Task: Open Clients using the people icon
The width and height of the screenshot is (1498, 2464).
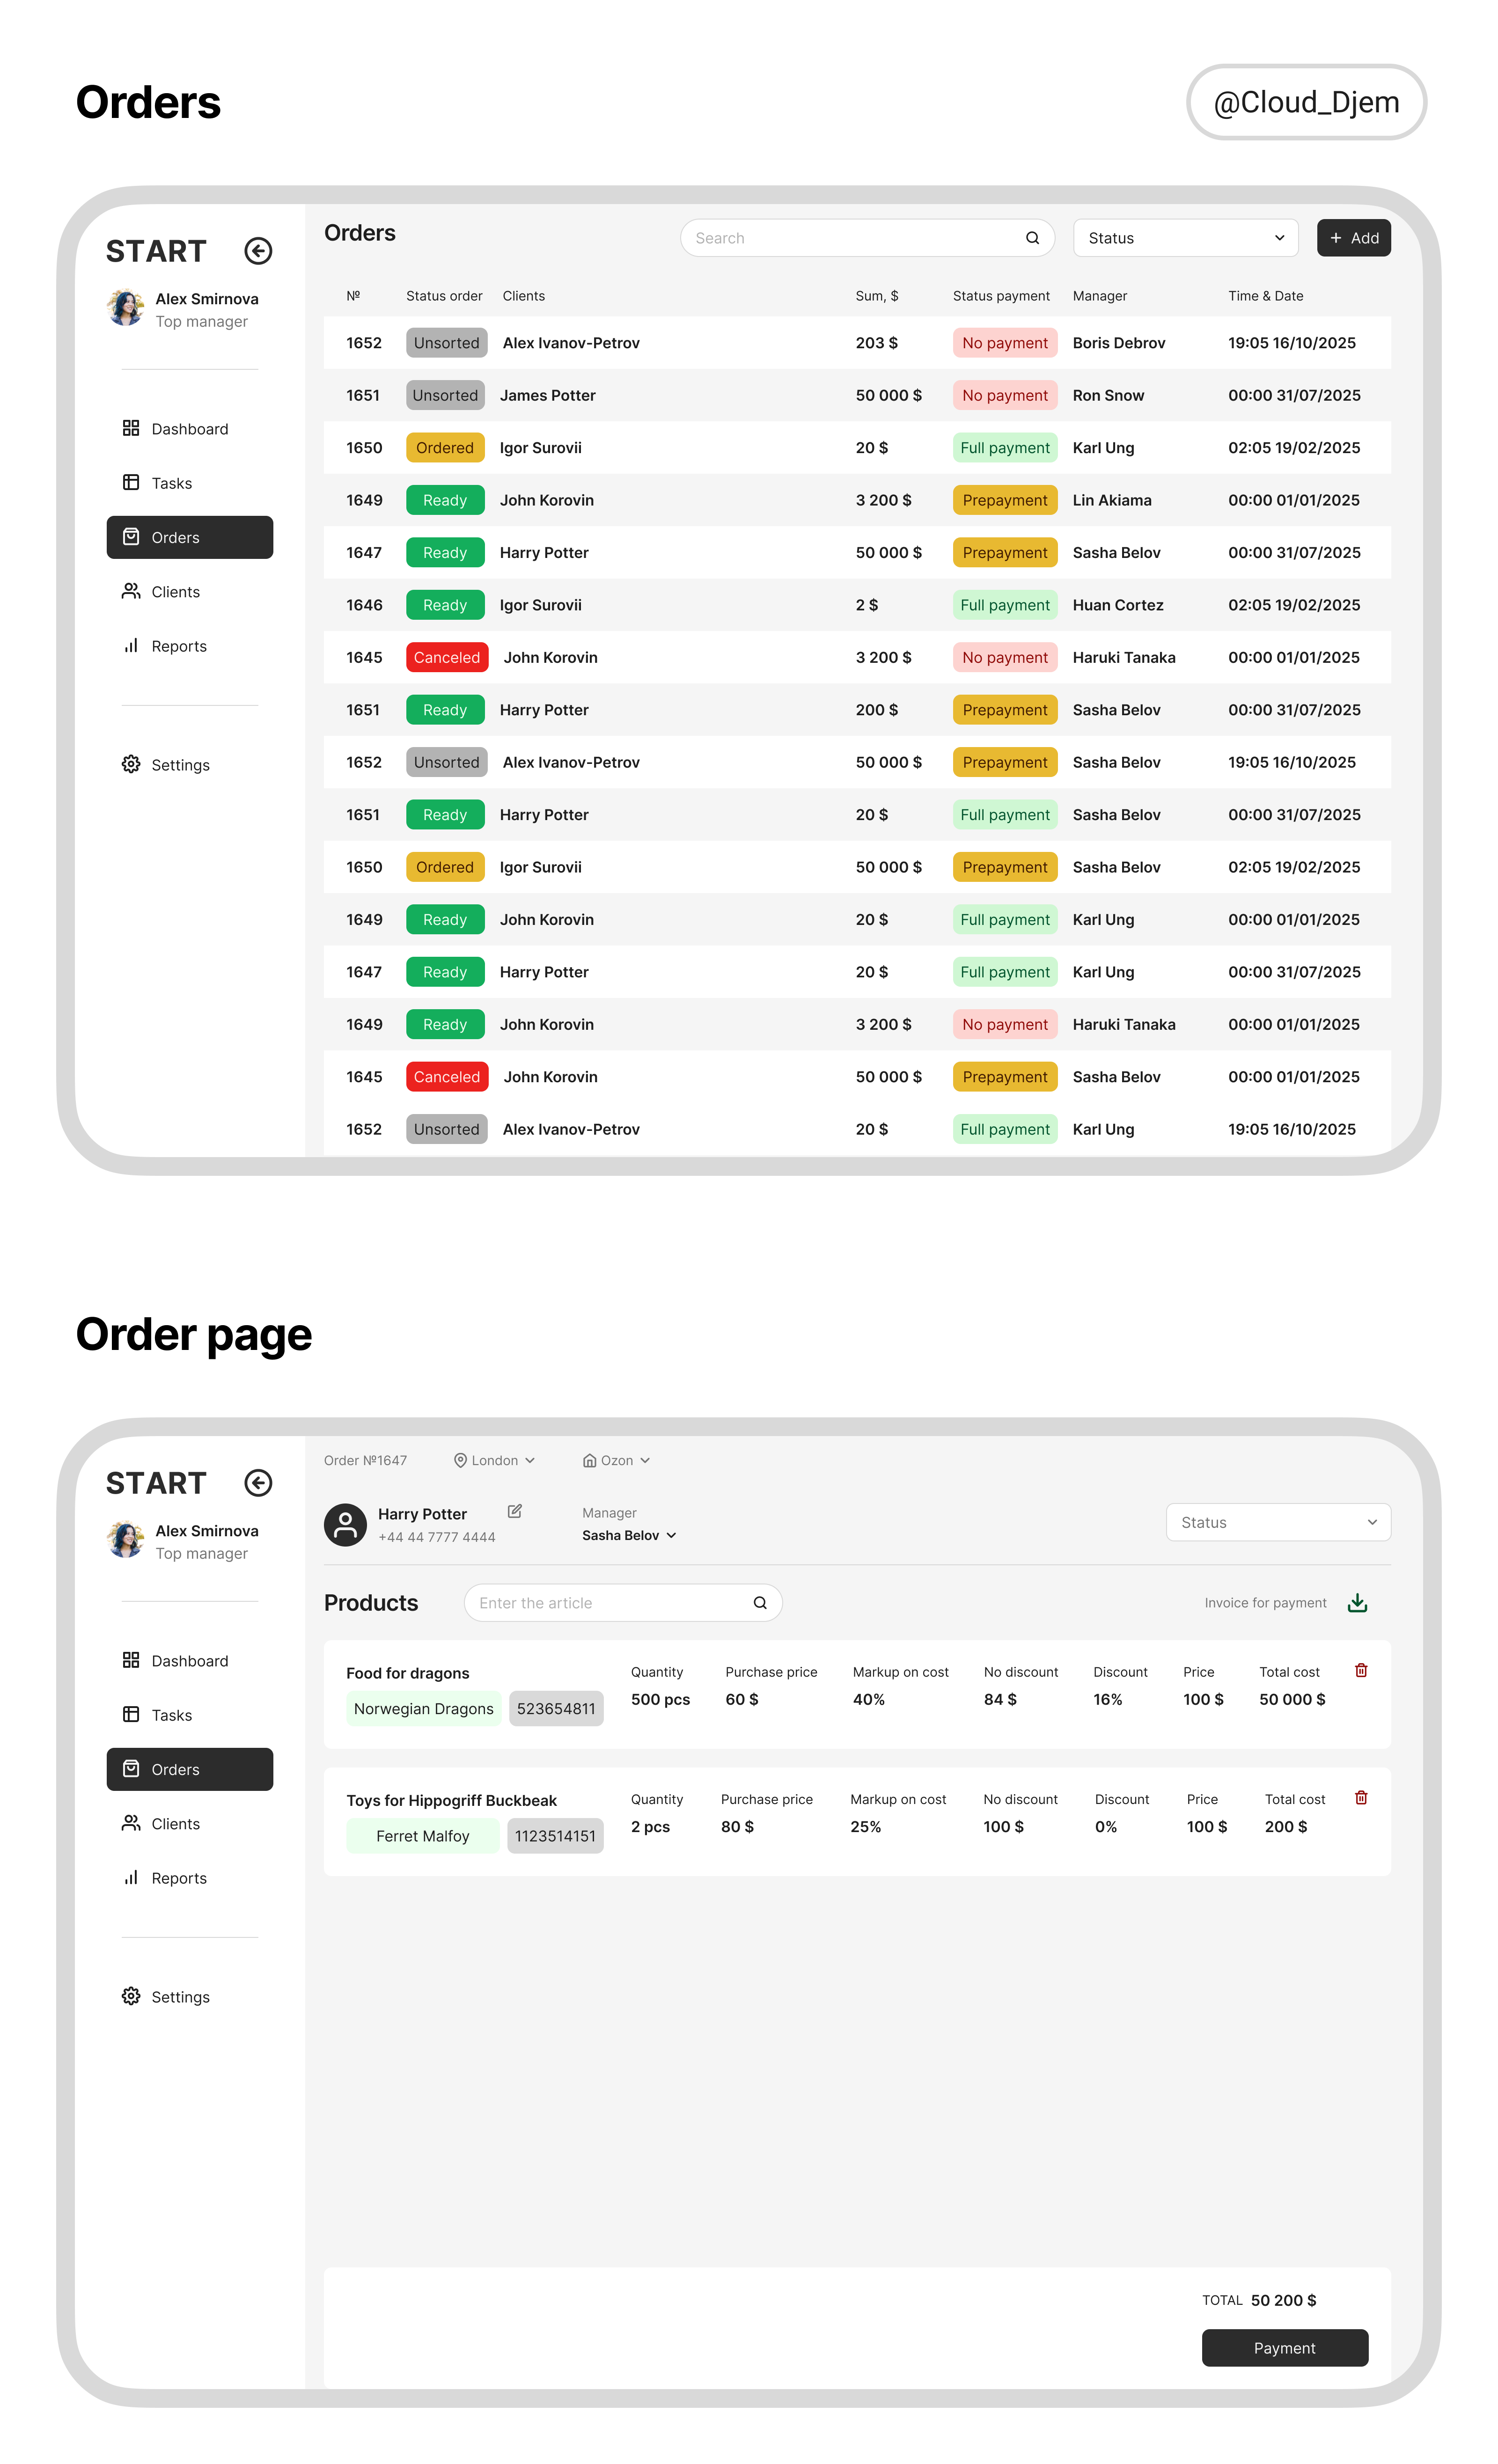Action: pos(131,591)
